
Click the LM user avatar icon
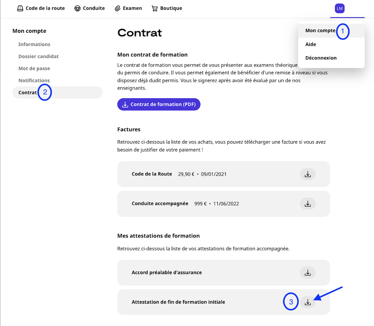tap(340, 9)
